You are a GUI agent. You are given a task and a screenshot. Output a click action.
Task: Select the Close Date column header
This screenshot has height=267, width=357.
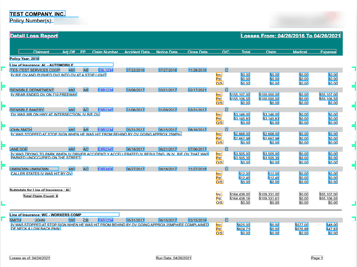[197, 52]
